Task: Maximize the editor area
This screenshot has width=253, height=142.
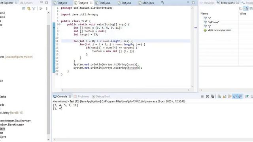Action: coord(193,3)
